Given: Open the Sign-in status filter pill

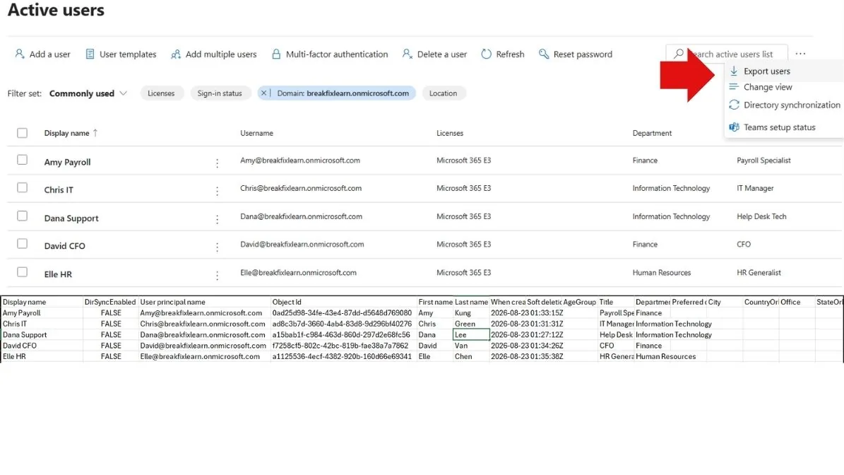Looking at the screenshot, I should (x=220, y=93).
